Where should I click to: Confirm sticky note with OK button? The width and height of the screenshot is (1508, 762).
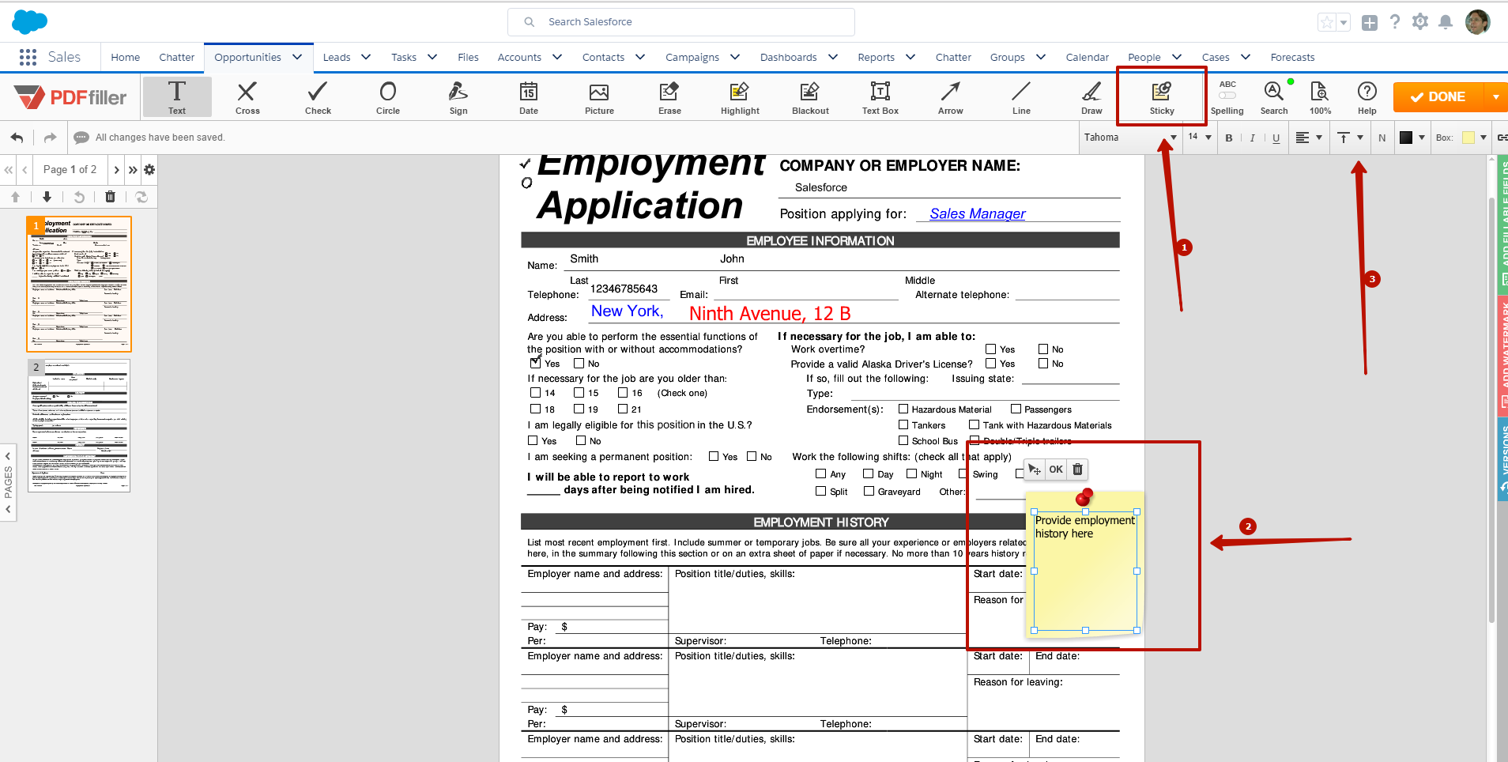tap(1056, 470)
